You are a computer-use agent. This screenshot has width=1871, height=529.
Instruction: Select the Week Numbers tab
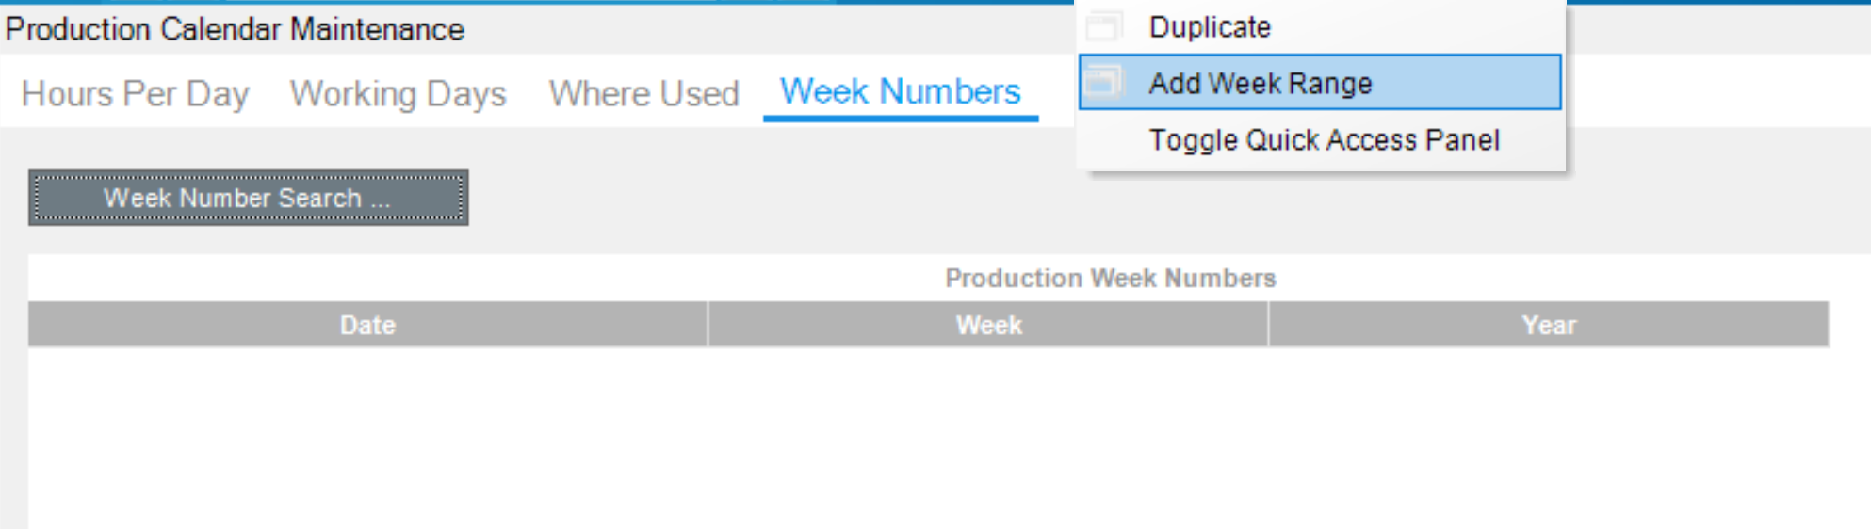point(901,92)
